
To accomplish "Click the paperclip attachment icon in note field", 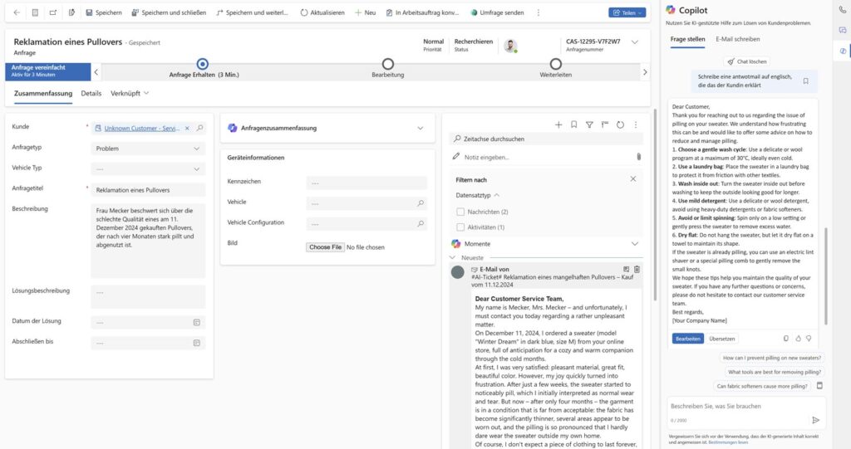I will tap(638, 156).
